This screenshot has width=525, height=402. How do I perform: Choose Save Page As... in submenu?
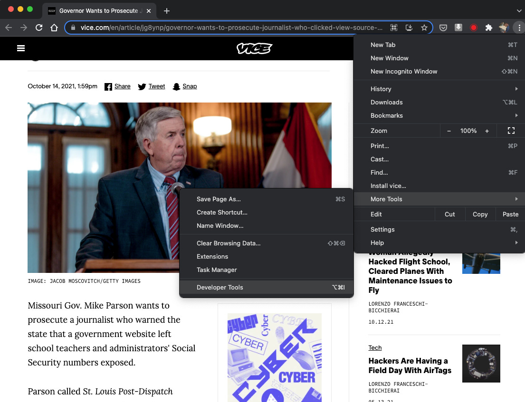pyautogui.click(x=267, y=199)
